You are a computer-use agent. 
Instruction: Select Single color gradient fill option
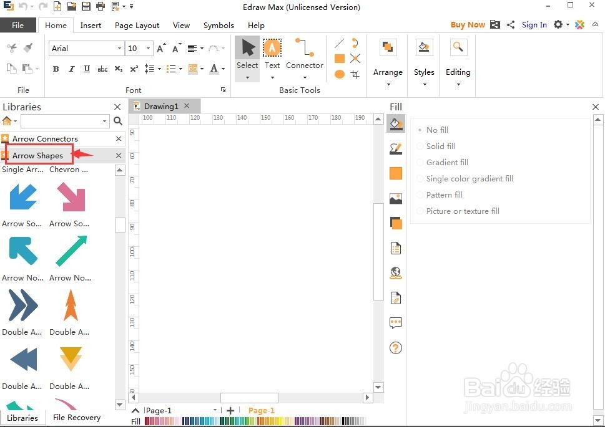465,178
